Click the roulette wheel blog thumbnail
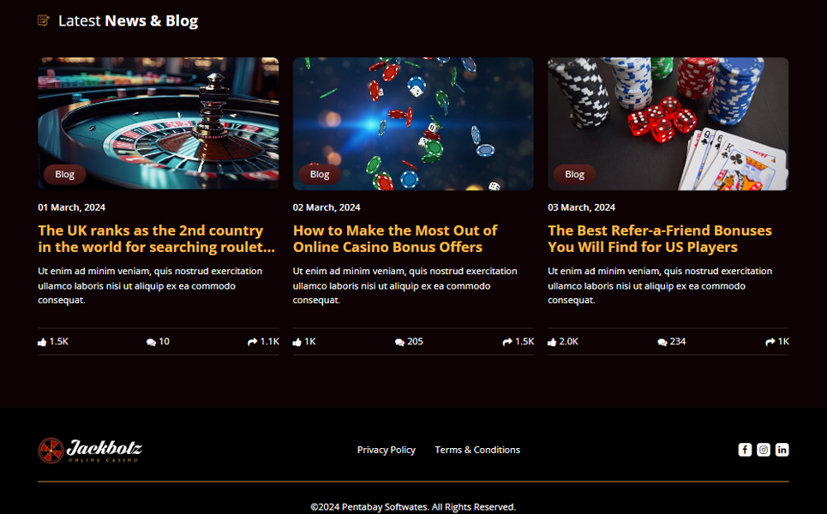 pos(159,123)
